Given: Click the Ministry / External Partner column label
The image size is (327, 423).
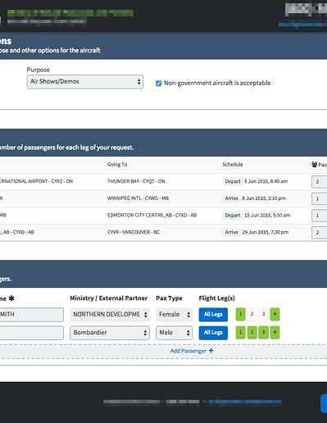Looking at the screenshot, I should point(108,298).
